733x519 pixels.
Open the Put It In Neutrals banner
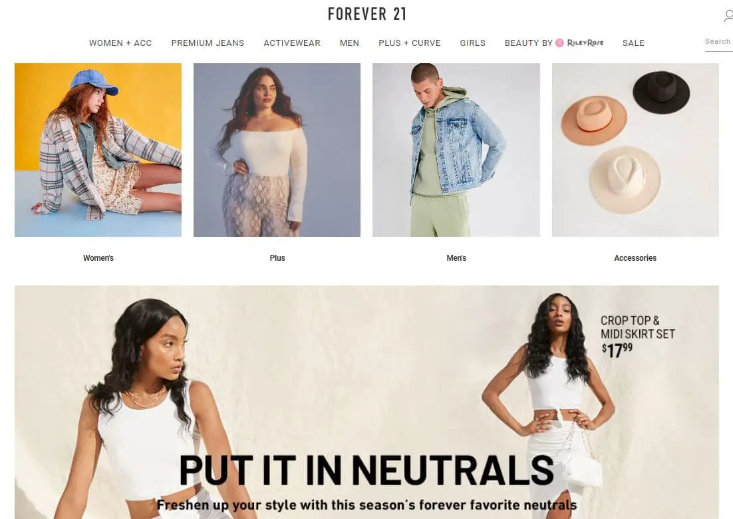[x=367, y=402]
